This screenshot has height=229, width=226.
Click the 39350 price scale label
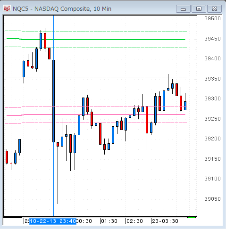point(212,79)
